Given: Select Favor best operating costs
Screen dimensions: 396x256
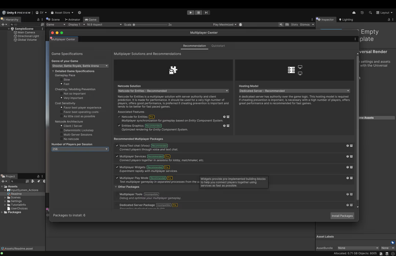Looking at the screenshot, I should [61, 112].
